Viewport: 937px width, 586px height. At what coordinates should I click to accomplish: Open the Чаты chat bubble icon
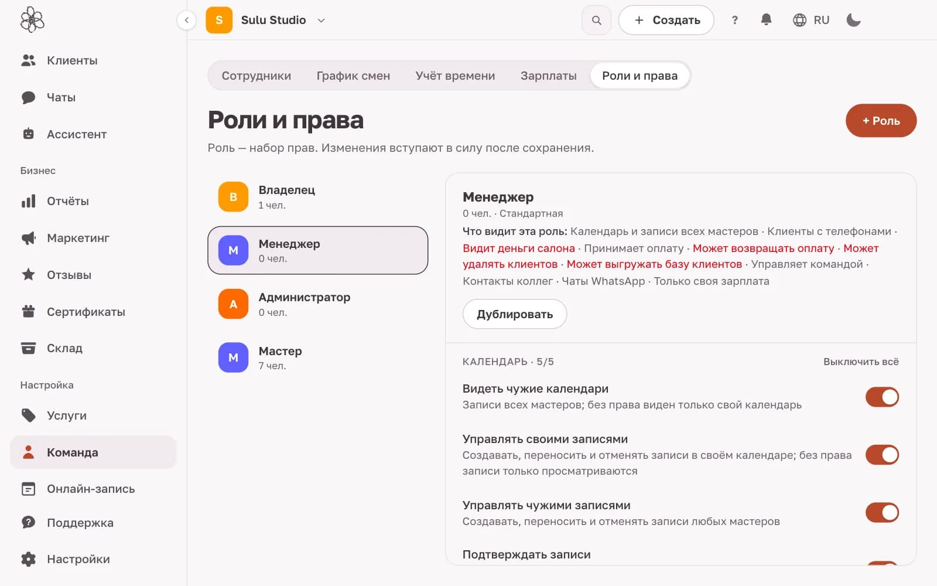pos(28,97)
